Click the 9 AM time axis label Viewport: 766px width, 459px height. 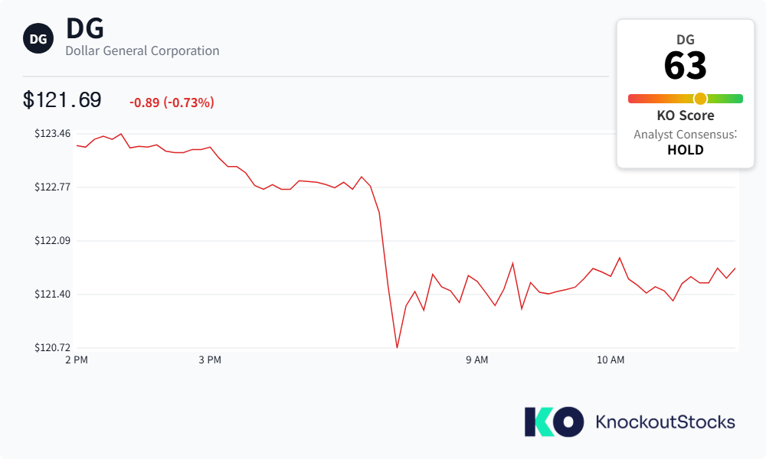[x=476, y=360]
